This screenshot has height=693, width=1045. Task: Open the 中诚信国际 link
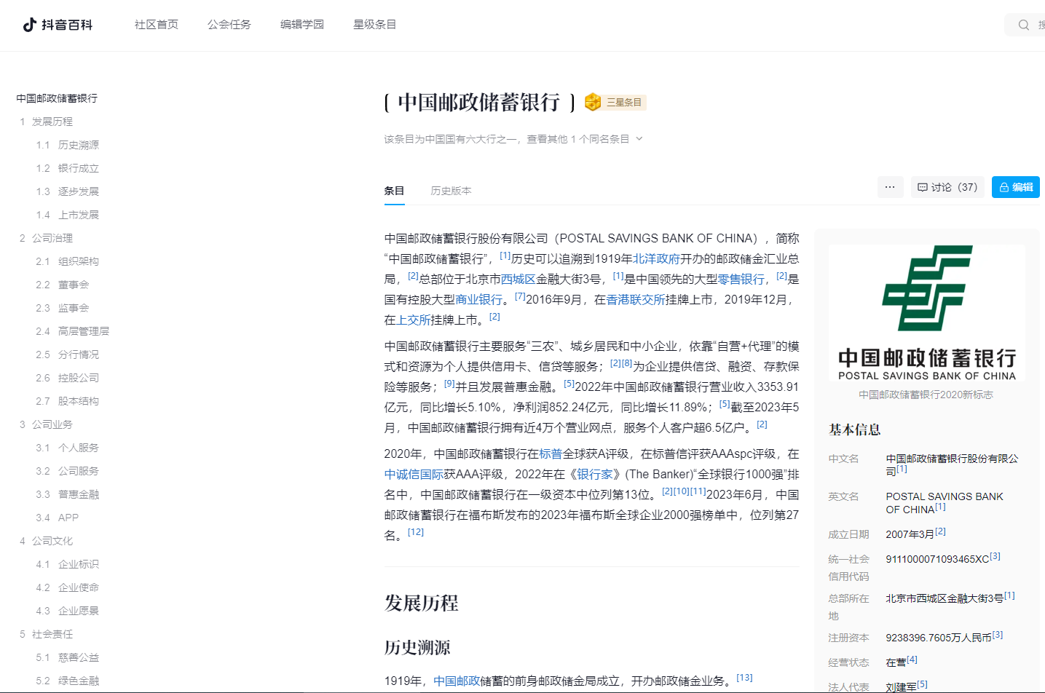tap(414, 474)
